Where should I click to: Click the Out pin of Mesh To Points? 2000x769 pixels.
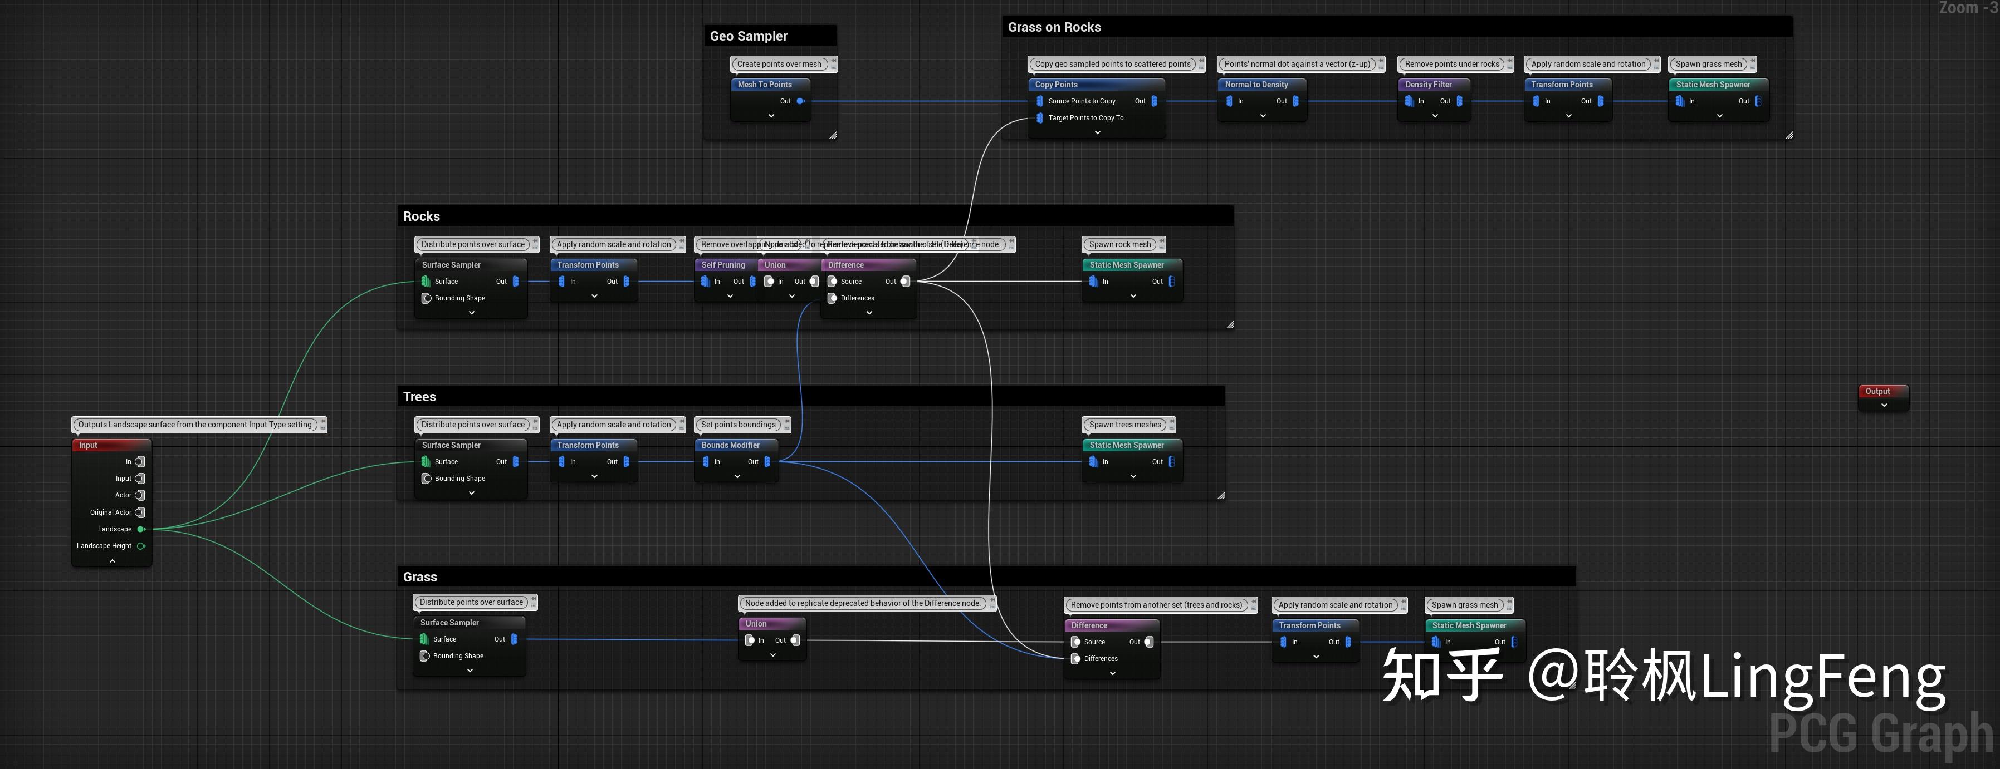point(800,101)
